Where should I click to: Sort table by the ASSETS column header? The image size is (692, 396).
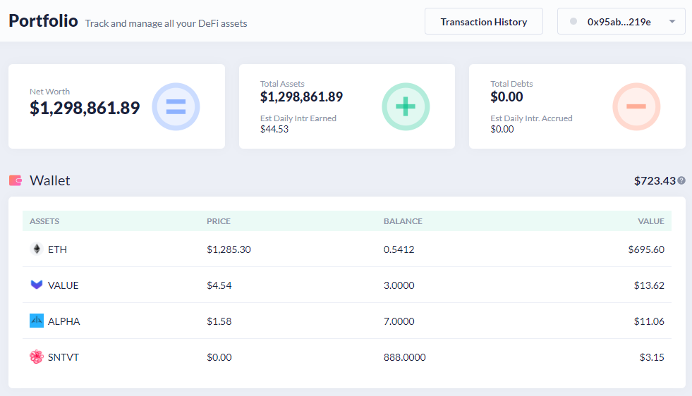click(44, 221)
